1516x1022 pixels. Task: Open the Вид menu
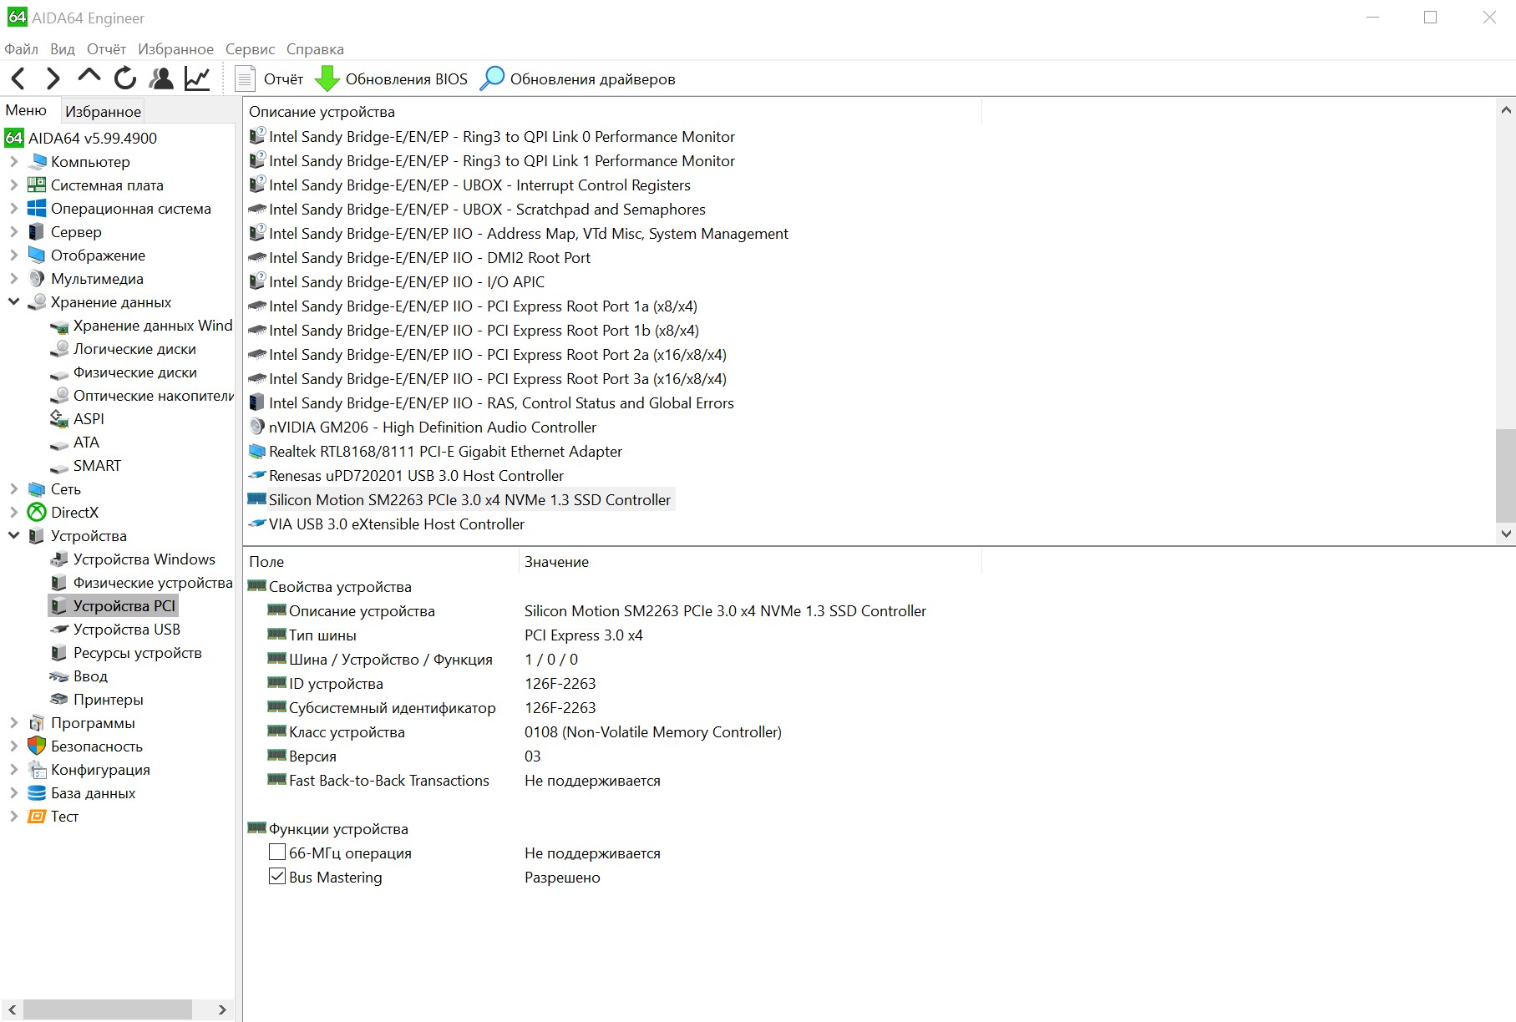63,49
